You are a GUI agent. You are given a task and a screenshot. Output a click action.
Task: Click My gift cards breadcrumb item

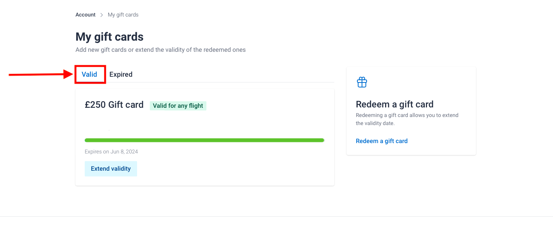click(x=123, y=15)
